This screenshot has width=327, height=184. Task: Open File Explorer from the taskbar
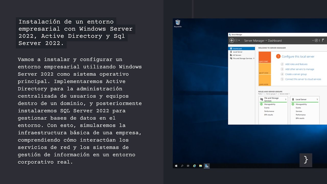[201, 166]
